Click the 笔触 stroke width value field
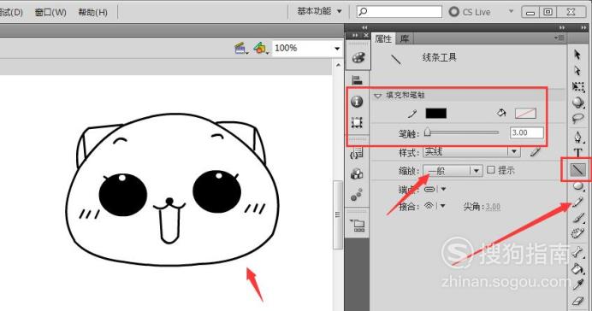This screenshot has width=592, height=311. point(527,132)
